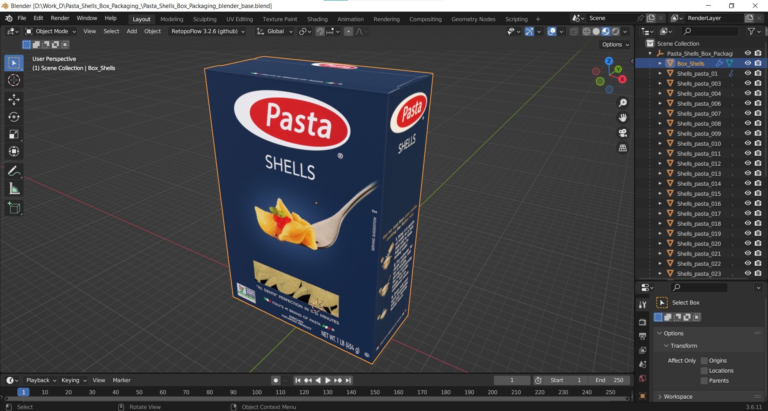Choose the Transform tool

tap(14, 152)
